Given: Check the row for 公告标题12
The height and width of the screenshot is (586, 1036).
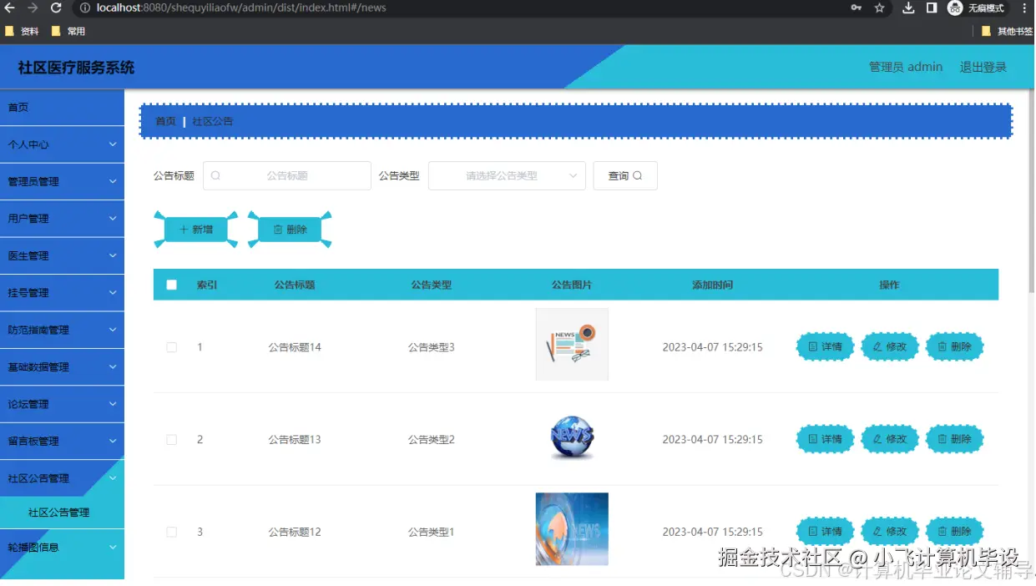Looking at the screenshot, I should pos(172,532).
